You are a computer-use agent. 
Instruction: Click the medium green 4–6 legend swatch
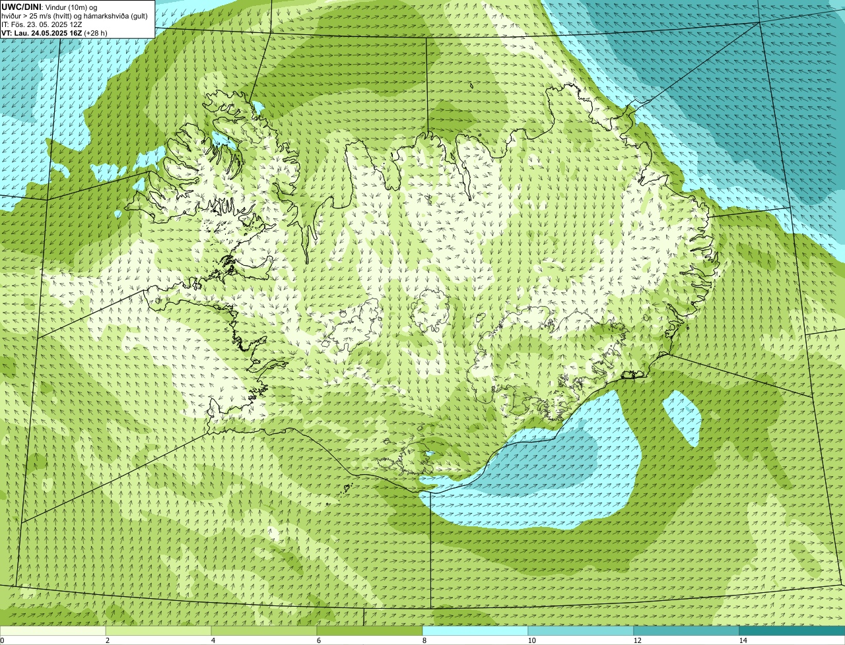(x=264, y=631)
